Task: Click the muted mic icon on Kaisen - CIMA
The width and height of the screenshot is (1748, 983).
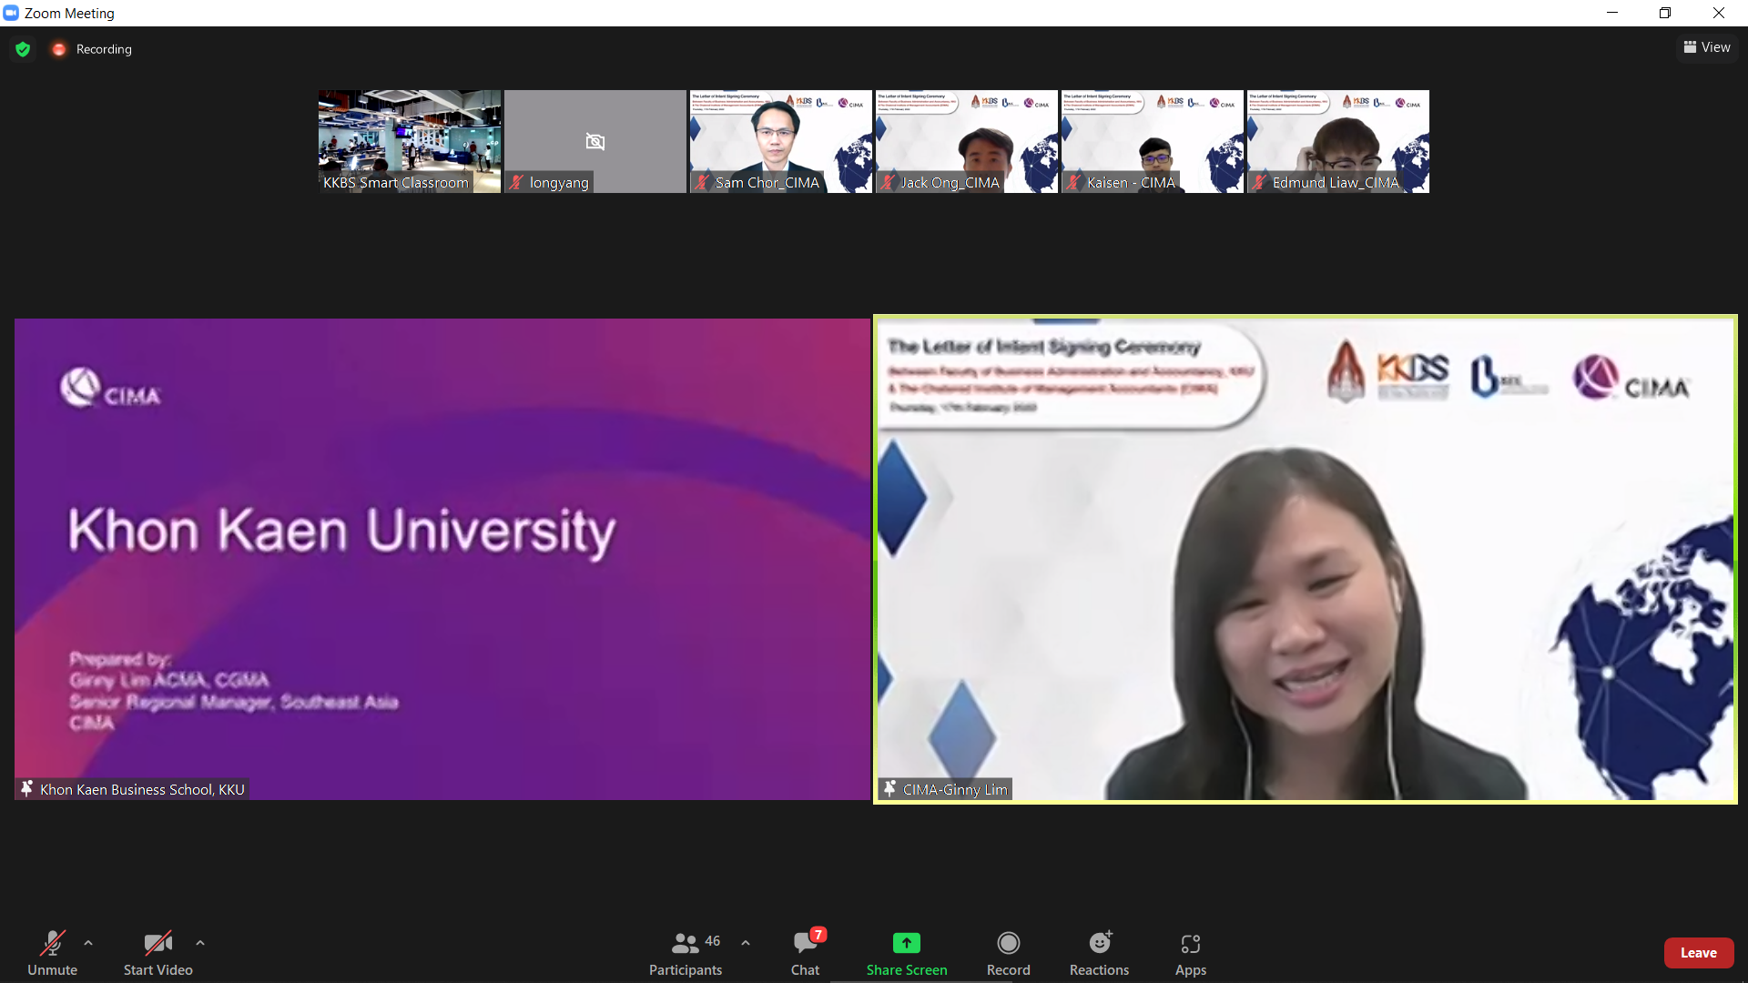Action: pyautogui.click(x=1073, y=182)
